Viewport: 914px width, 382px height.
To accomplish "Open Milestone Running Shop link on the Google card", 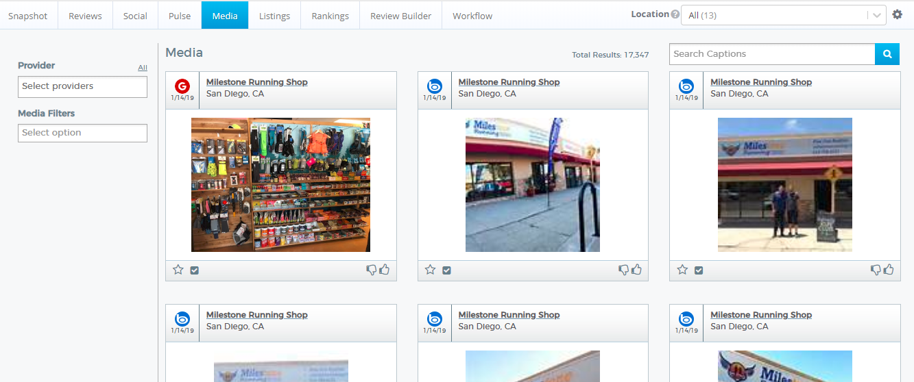I will click(257, 82).
